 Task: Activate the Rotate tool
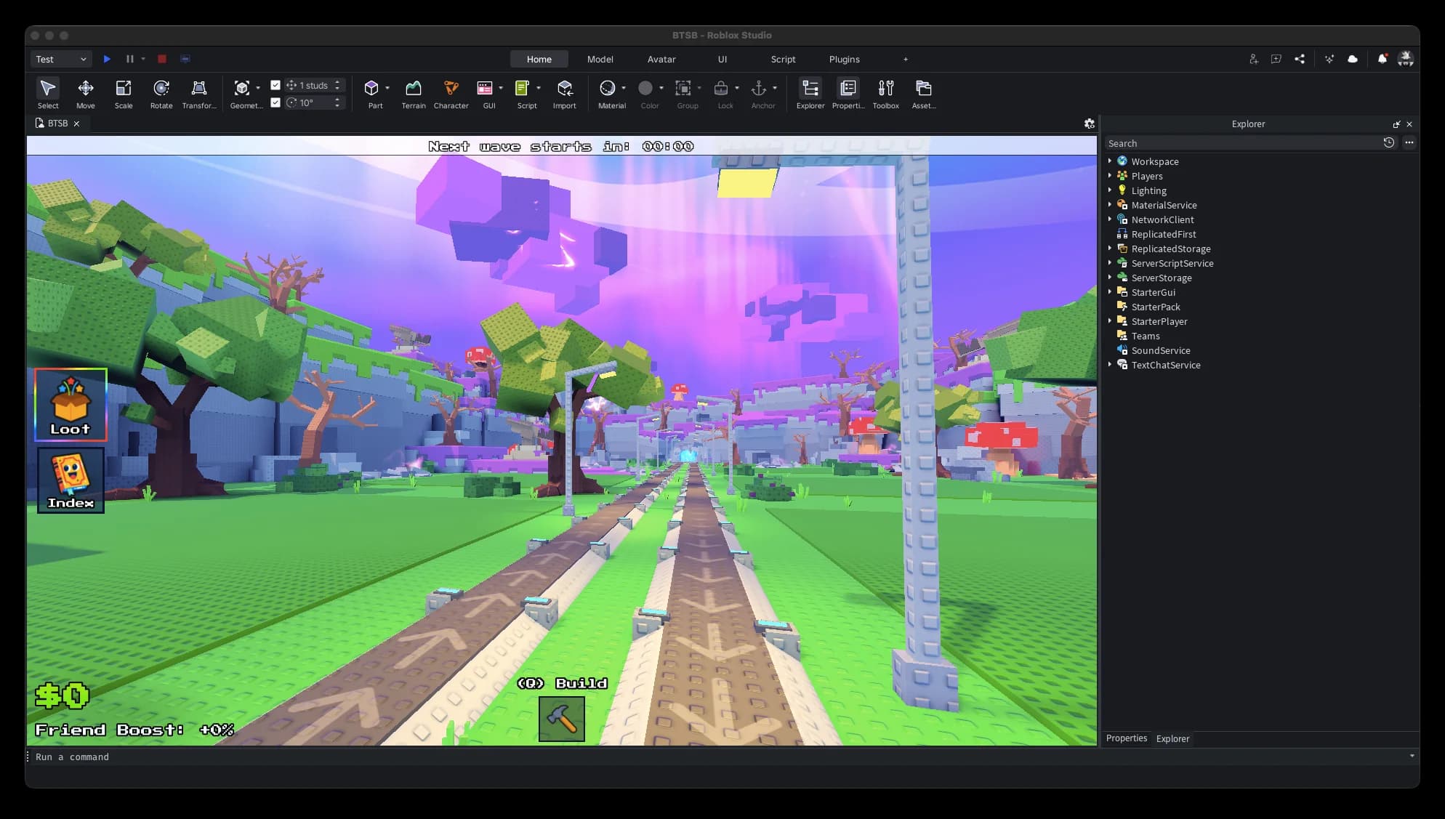pyautogui.click(x=161, y=93)
